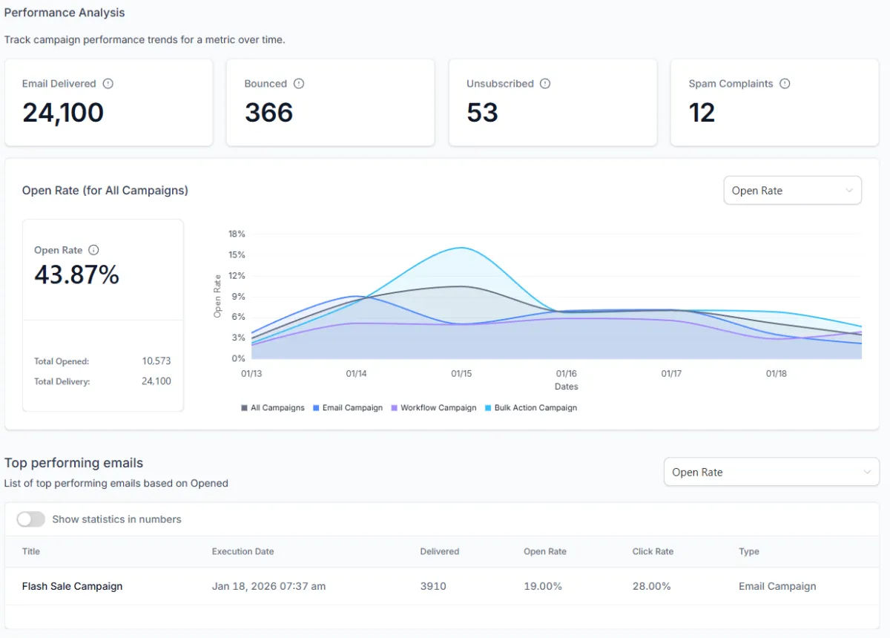Toggle Workflow Campaign legend item
This screenshot has width=890, height=638.
click(434, 408)
